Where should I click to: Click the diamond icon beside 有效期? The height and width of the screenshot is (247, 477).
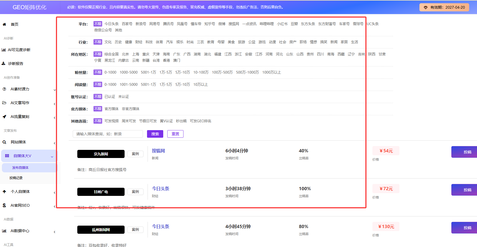[x=426, y=8]
